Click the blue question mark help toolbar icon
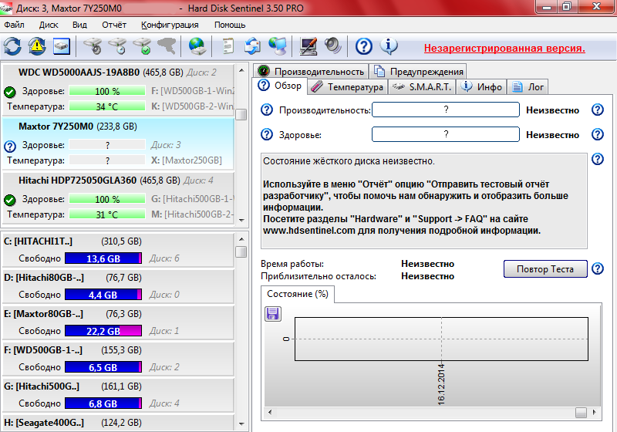The width and height of the screenshot is (617, 432). pyautogui.click(x=363, y=47)
